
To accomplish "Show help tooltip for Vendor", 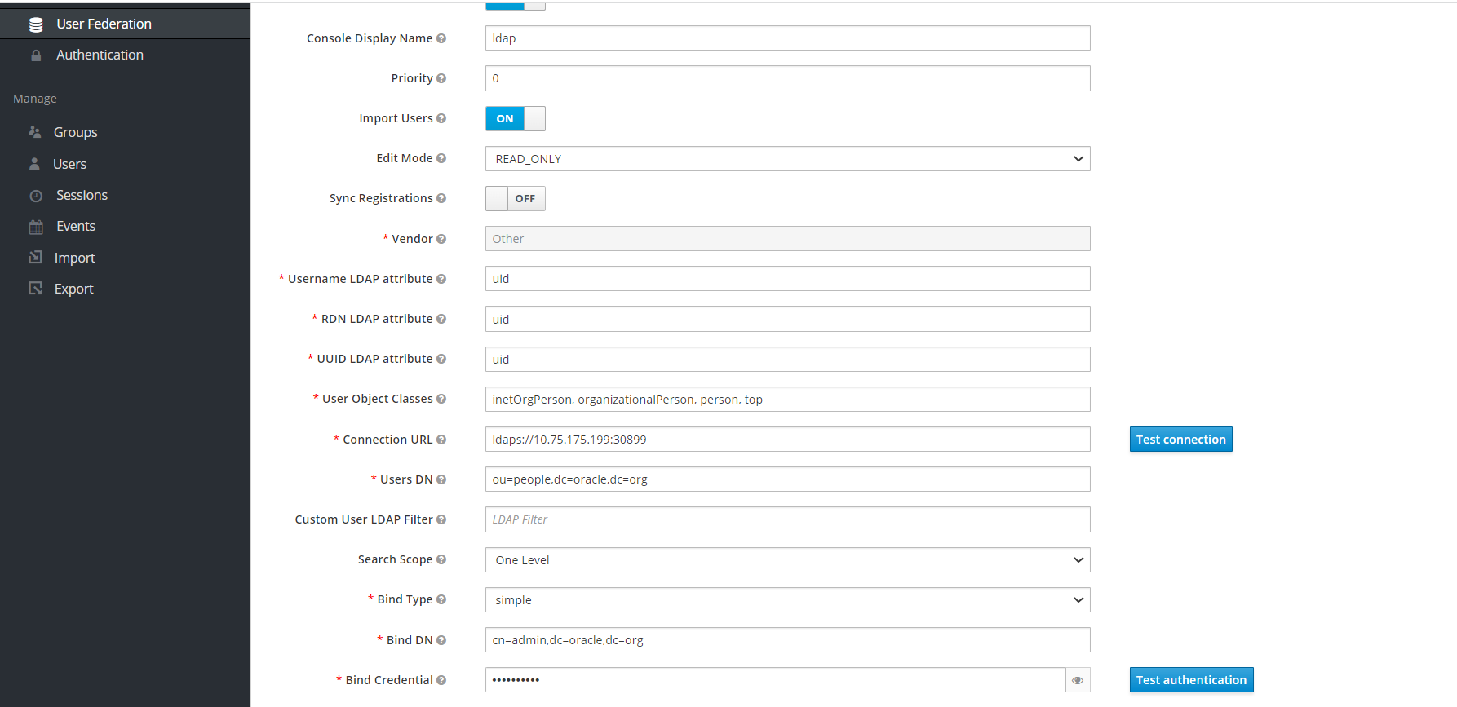I will [441, 239].
